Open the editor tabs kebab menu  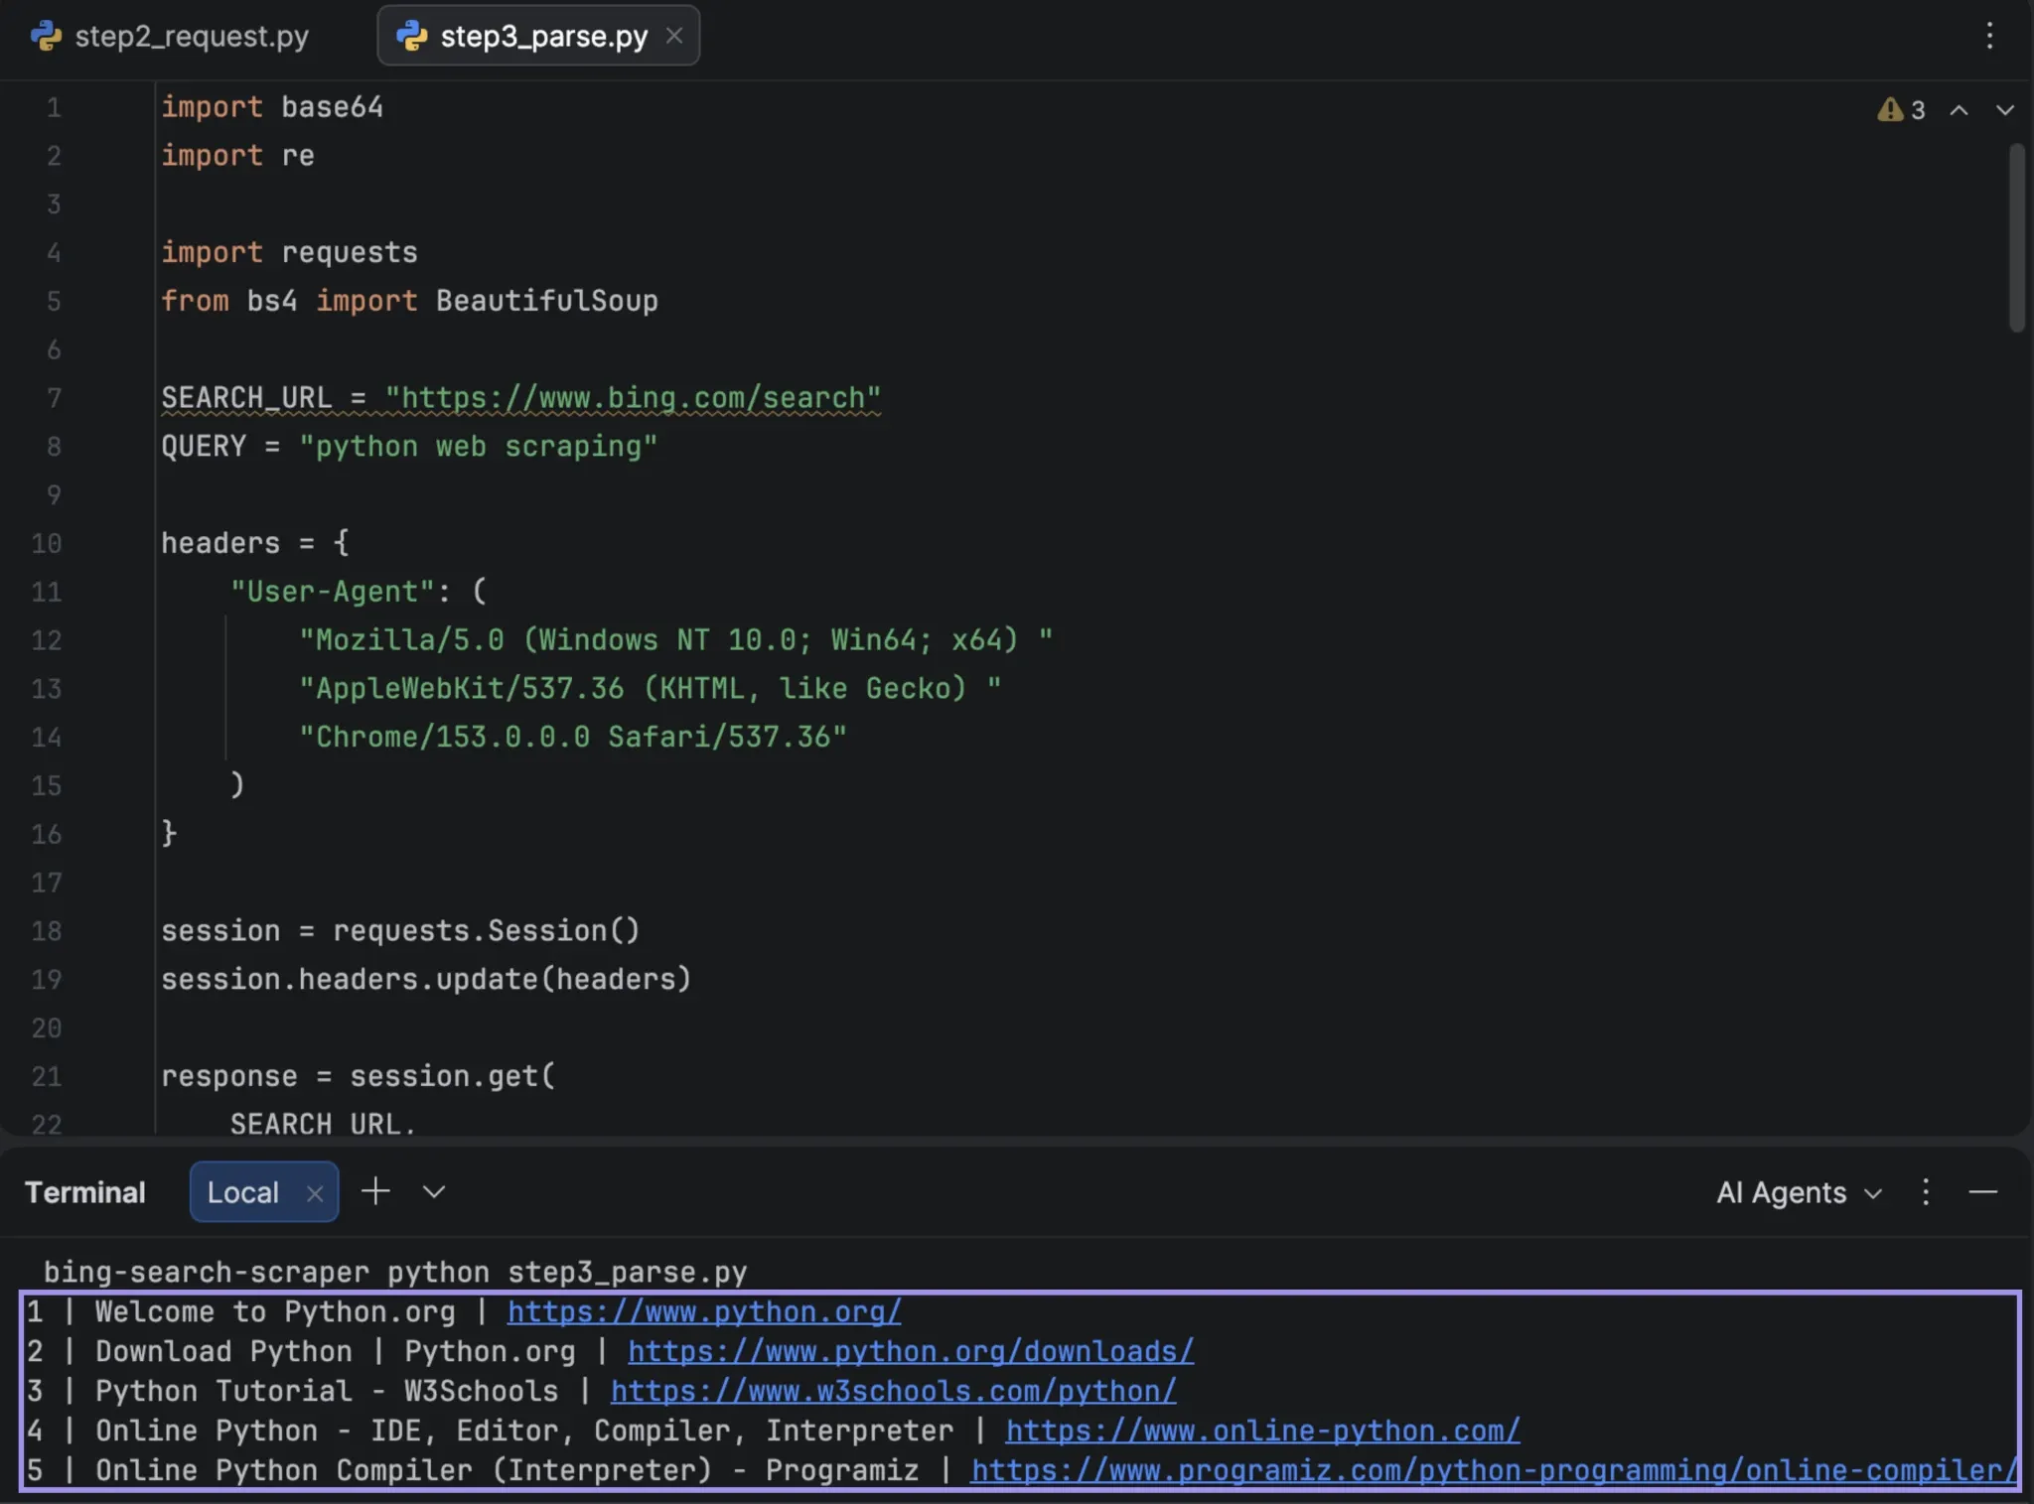tap(1989, 36)
